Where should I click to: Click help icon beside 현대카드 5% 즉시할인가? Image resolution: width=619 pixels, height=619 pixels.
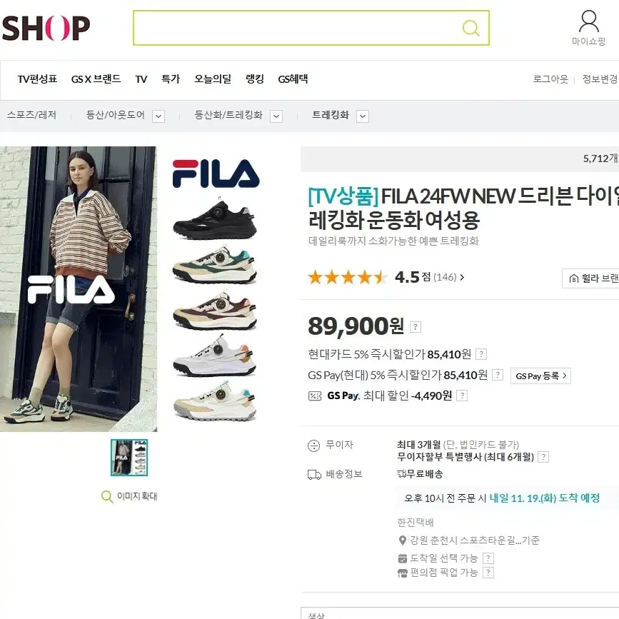pos(480,354)
